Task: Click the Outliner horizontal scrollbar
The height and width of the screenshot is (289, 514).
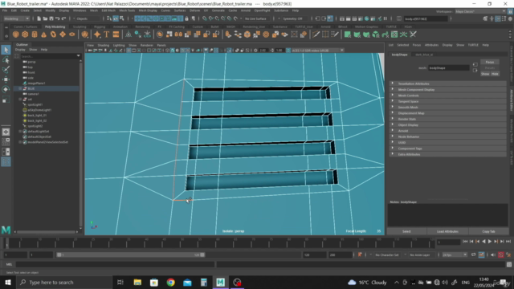Action: point(47,232)
